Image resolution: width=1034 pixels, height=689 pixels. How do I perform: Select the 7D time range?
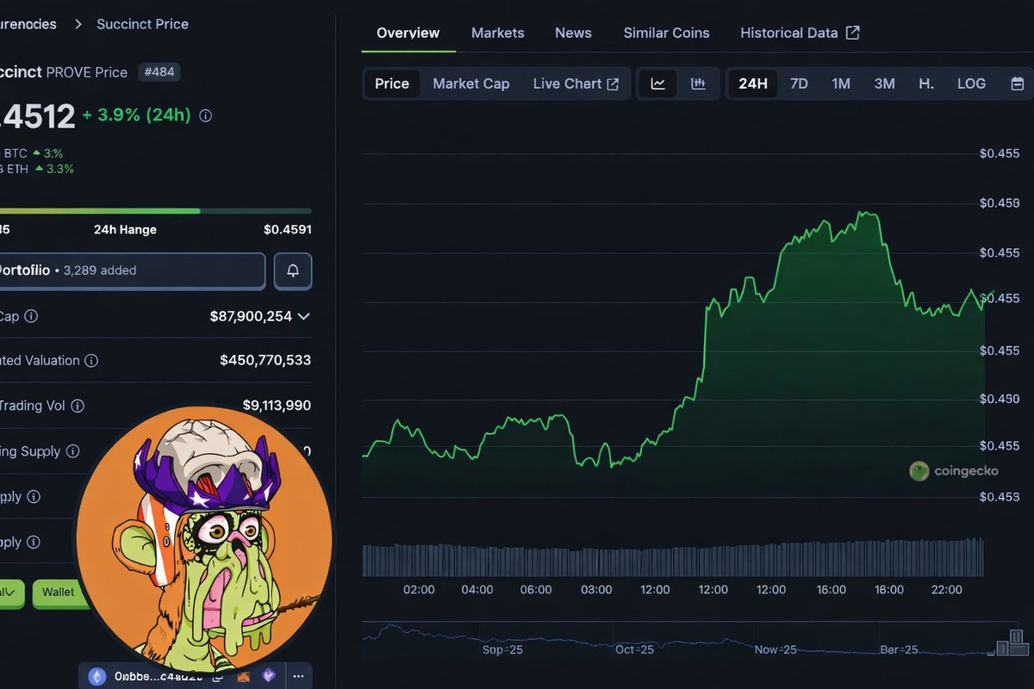800,84
